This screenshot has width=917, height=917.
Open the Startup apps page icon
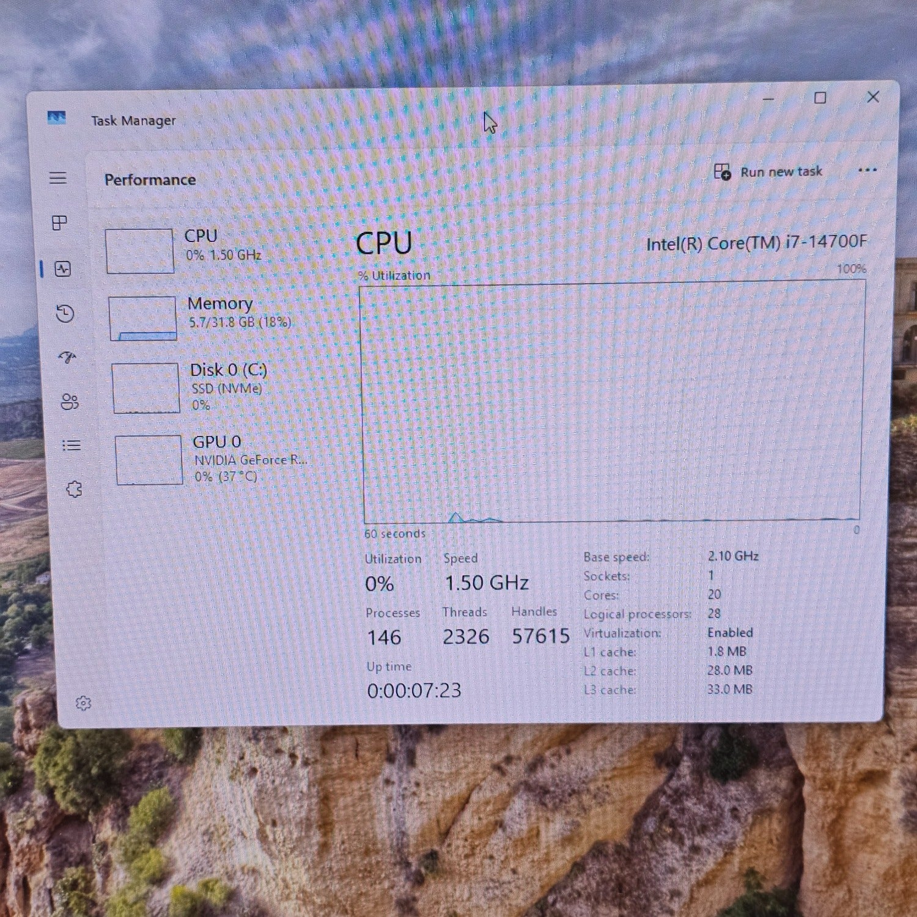pyautogui.click(x=67, y=357)
